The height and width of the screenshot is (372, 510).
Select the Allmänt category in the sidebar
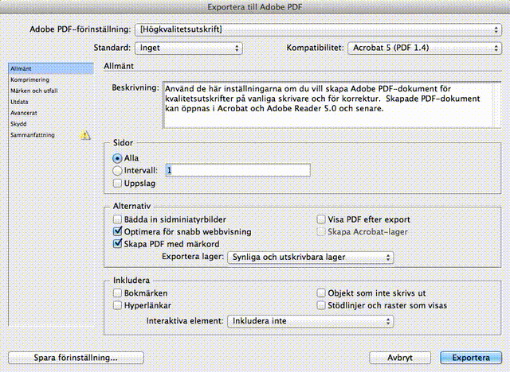pyautogui.click(x=51, y=68)
